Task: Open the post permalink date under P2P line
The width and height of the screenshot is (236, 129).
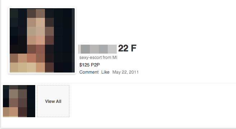Action: pos(125,72)
